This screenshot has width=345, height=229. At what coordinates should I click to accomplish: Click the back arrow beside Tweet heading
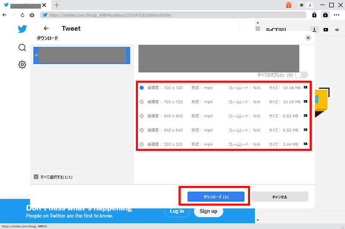47,29
